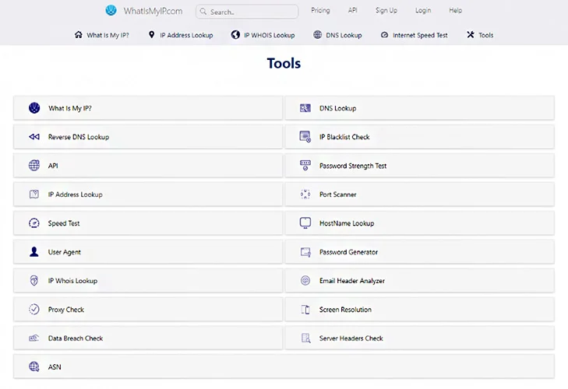Click the speedometer icon for Internet Speed Test

384,35
